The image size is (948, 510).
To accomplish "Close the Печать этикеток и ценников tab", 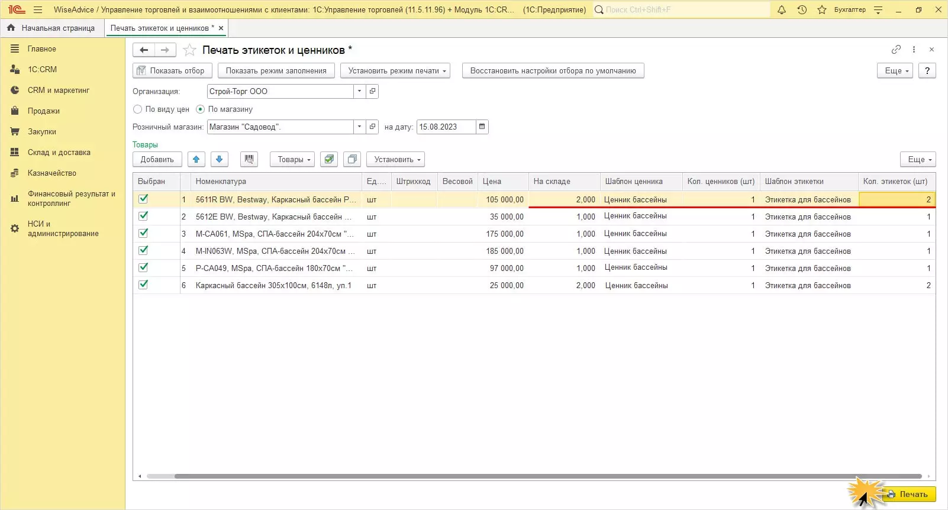I will pos(221,28).
